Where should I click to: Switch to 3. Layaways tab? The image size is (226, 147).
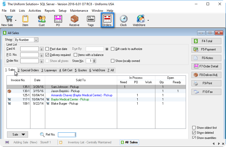point(49,70)
